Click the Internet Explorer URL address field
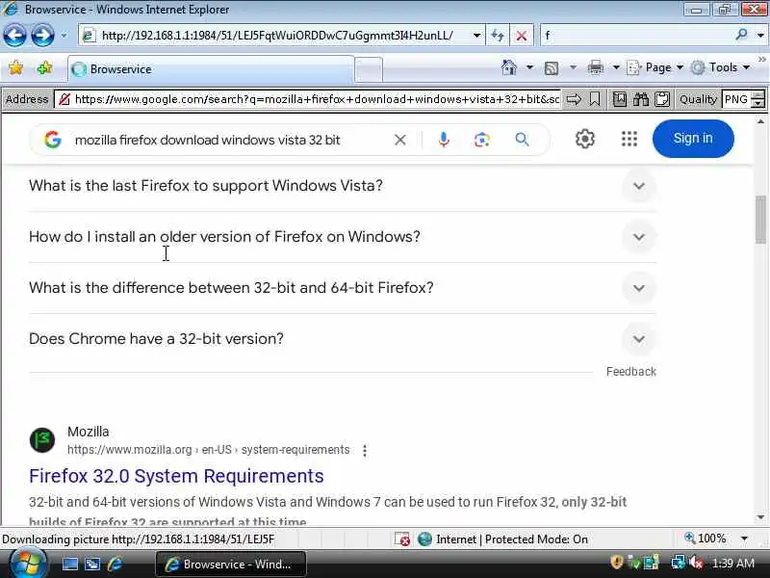 click(276, 36)
